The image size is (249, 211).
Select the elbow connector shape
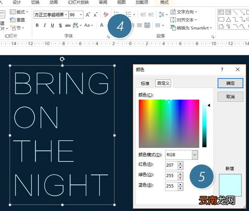point(235,19)
